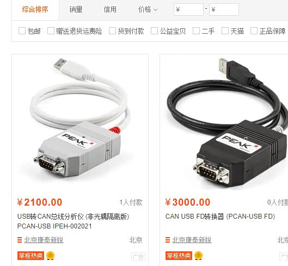Click the 掌柜热卖 badge under the first product

(30, 256)
